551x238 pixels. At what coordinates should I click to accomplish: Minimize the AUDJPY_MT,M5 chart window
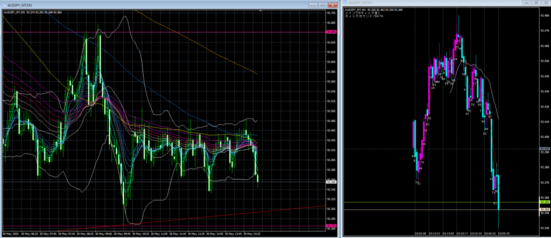coord(313,5)
